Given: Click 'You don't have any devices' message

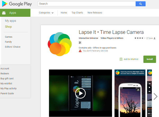Looking at the screenshot, I should pos(95,51).
